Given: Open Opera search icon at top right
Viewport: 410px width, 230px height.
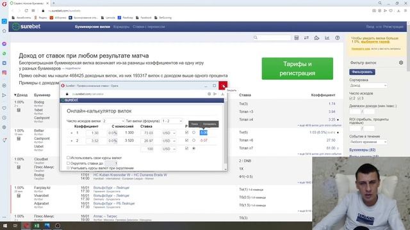Looking at the screenshot, I should click(380, 3).
